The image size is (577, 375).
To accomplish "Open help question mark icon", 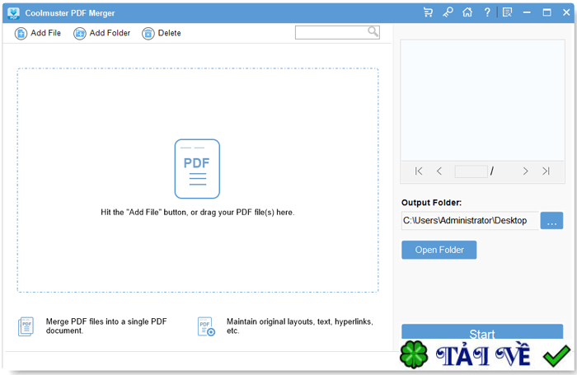I will [x=487, y=12].
